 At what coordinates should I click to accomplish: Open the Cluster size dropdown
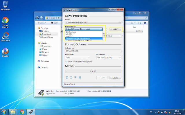(x=109, y=57)
